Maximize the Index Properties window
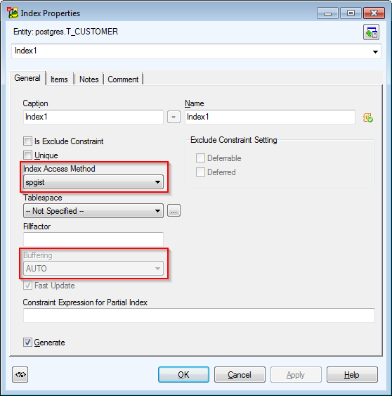 (x=351, y=13)
